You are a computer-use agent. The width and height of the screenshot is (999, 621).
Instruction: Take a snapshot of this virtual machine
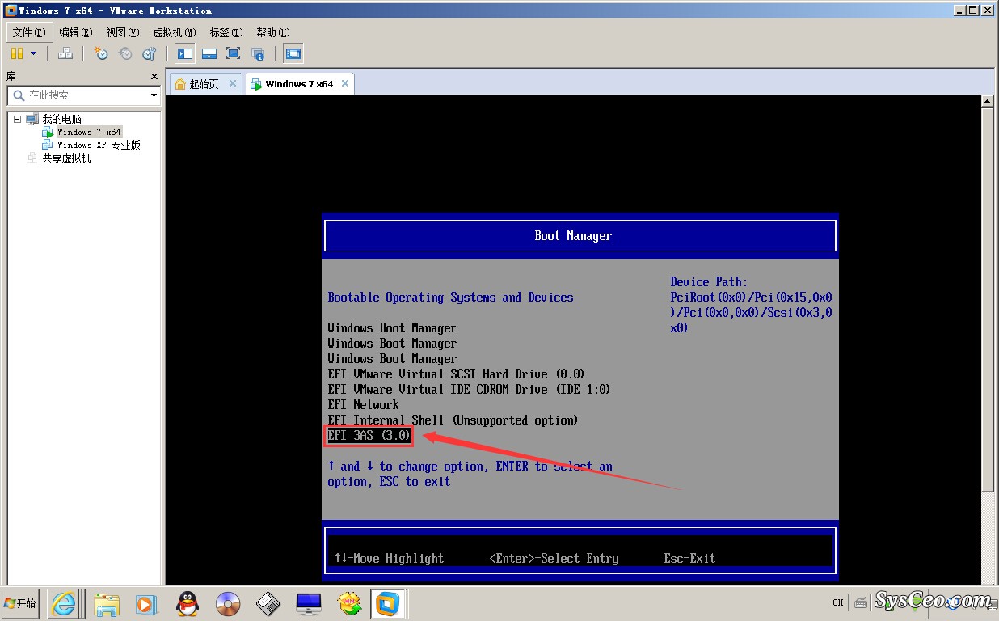tap(101, 53)
